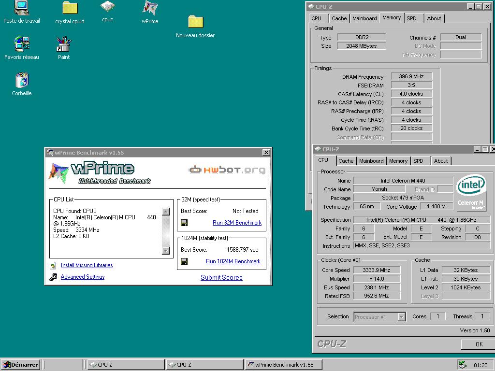Viewport: 495px width, 371px height.
Task: Click the Core Speed value 3333.9 MHz
Action: click(377, 270)
